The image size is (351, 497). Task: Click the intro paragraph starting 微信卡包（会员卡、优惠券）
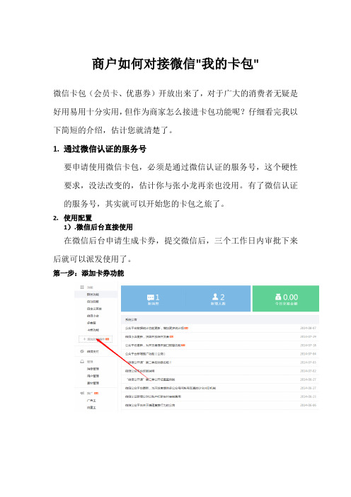coord(175,112)
